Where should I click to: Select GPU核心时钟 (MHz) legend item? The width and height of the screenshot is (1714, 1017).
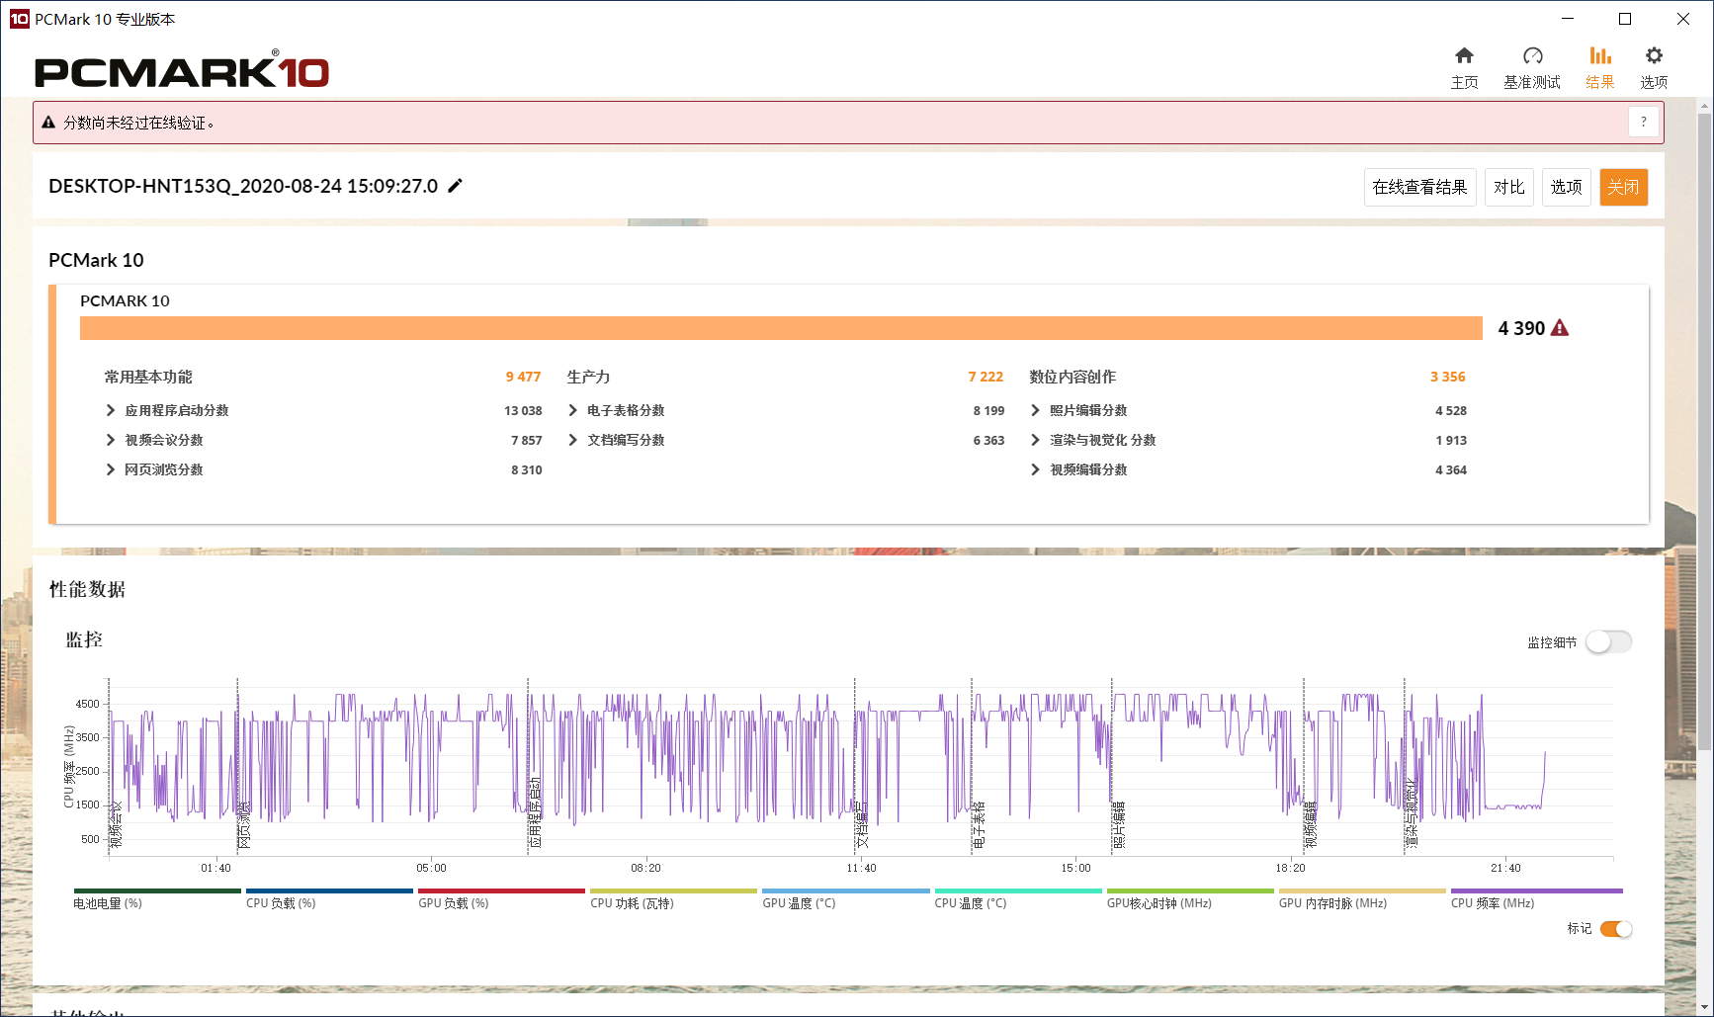click(x=1190, y=898)
